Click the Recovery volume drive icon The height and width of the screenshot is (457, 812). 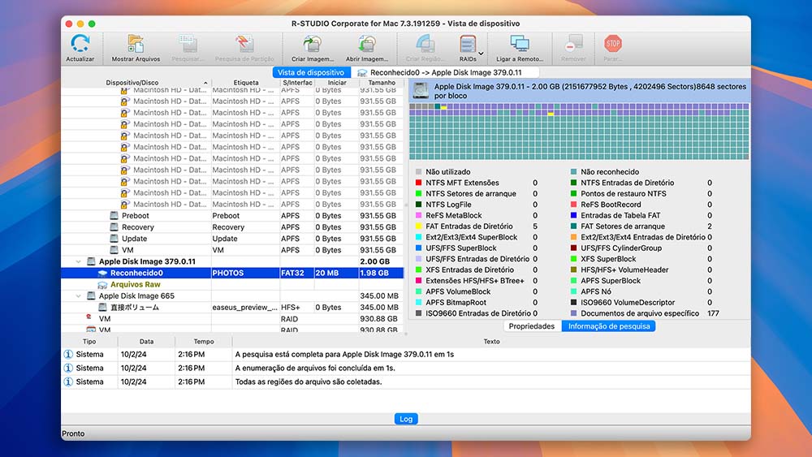[x=114, y=226]
